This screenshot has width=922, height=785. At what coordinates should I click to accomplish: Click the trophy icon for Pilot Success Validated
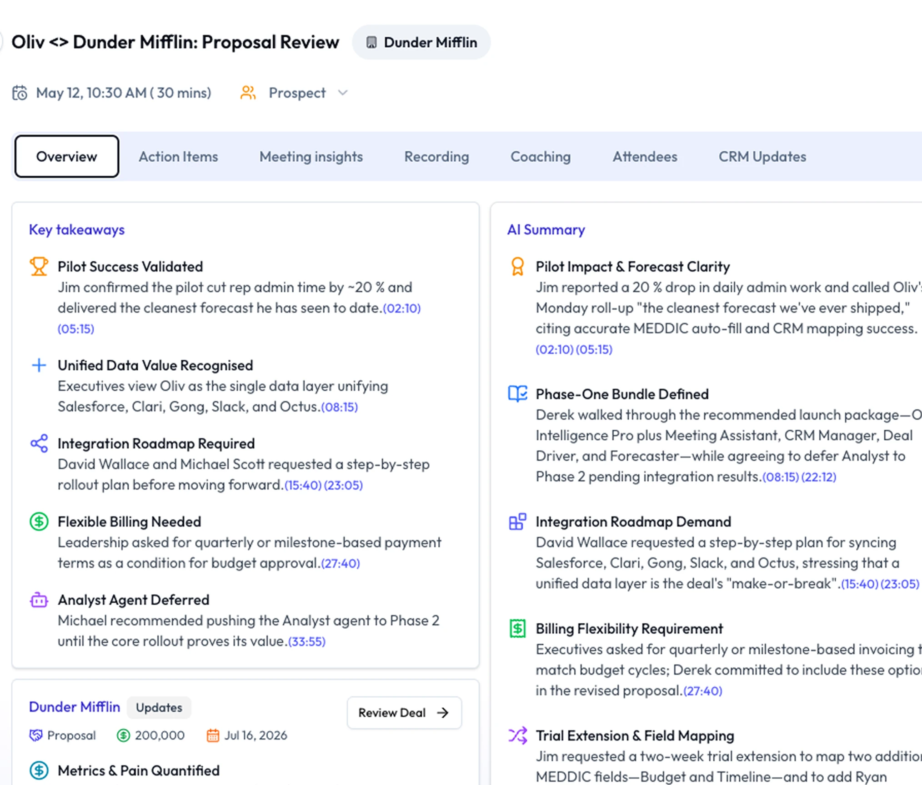coord(39,266)
